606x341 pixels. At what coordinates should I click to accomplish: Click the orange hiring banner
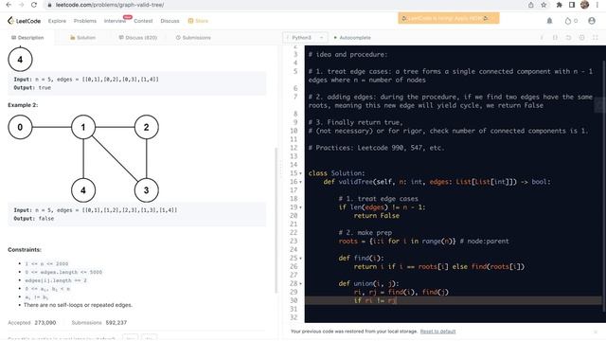tap(449, 18)
